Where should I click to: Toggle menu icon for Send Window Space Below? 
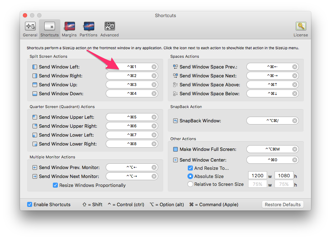(x=175, y=94)
